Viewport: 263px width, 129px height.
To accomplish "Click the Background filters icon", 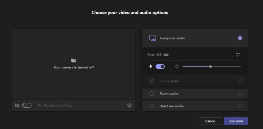I will [39, 105].
